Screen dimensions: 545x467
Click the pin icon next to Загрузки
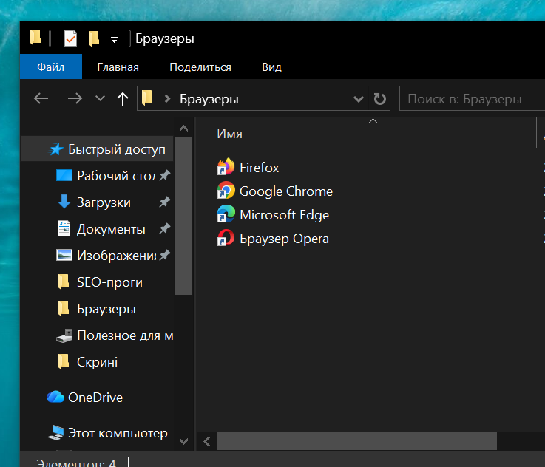coord(165,202)
